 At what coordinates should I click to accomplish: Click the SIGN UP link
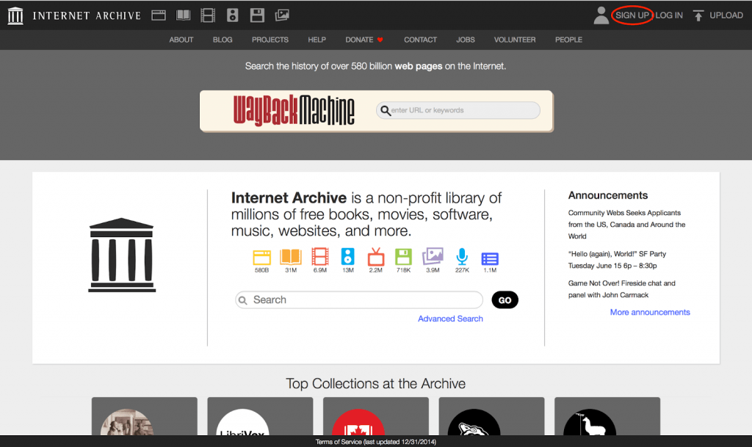[632, 15]
